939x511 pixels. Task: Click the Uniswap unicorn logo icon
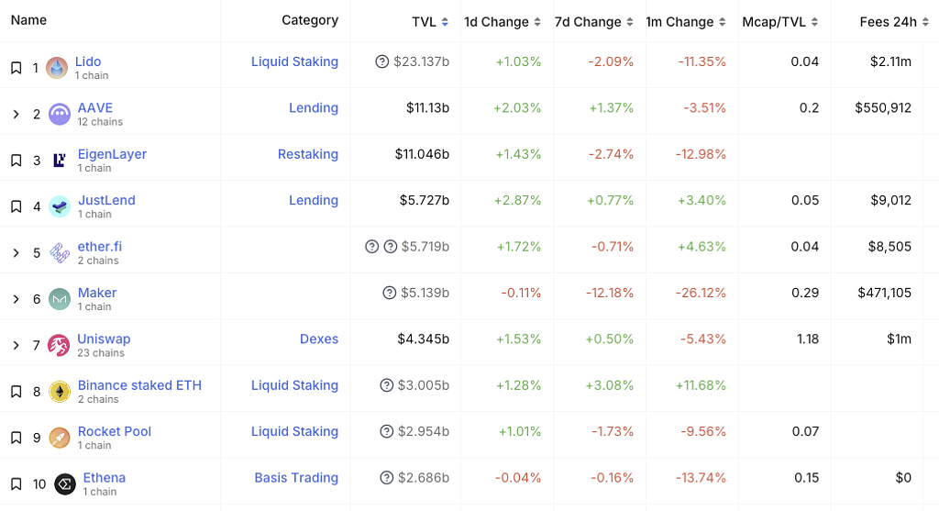60,345
